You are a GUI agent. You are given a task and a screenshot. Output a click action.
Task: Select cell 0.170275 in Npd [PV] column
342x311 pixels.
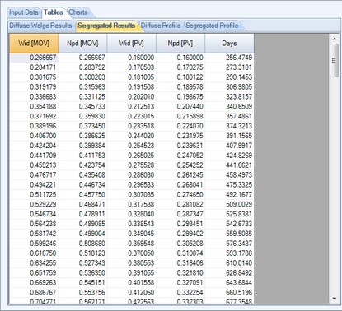[x=180, y=67]
